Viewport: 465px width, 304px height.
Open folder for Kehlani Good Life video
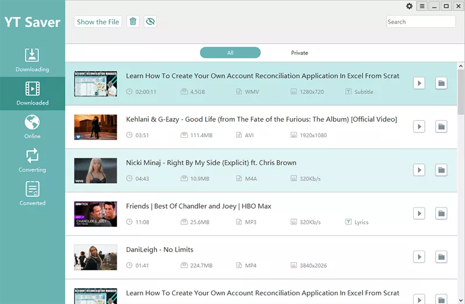(441, 127)
